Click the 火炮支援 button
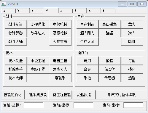Viewport: 148px width, 113px height. pyautogui.click(x=60, y=41)
